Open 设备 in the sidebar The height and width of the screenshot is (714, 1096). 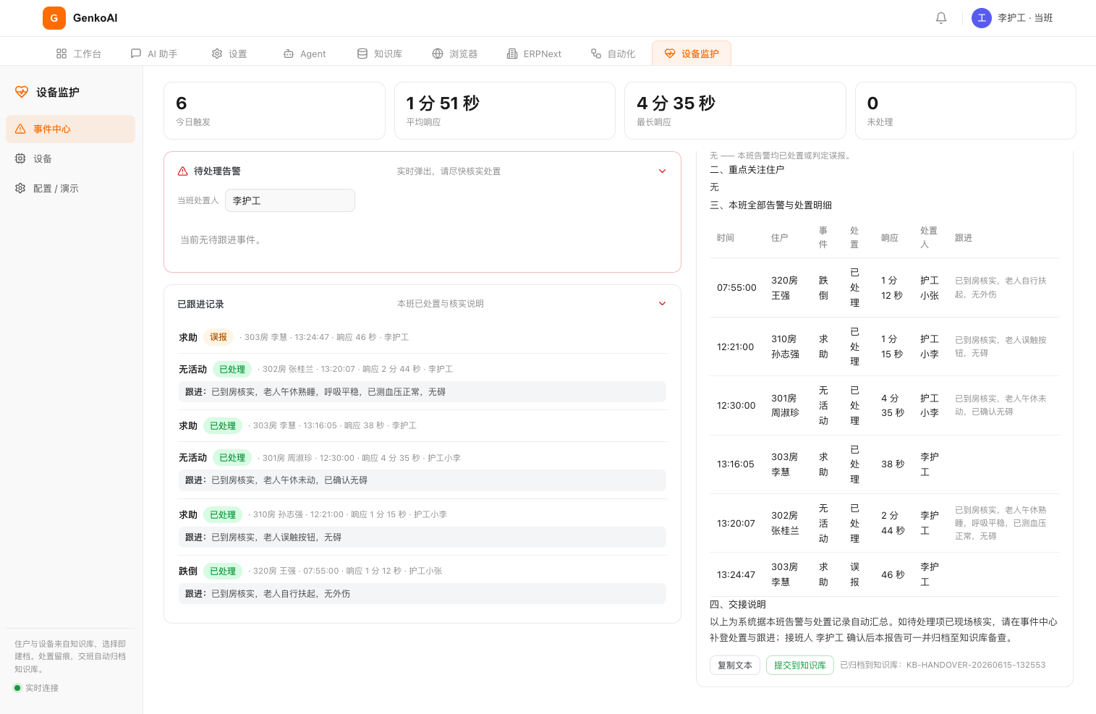pos(70,158)
